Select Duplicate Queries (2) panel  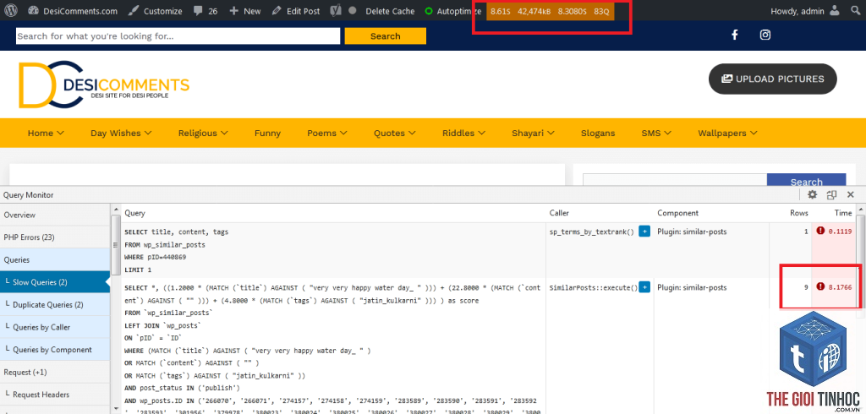[x=55, y=305]
